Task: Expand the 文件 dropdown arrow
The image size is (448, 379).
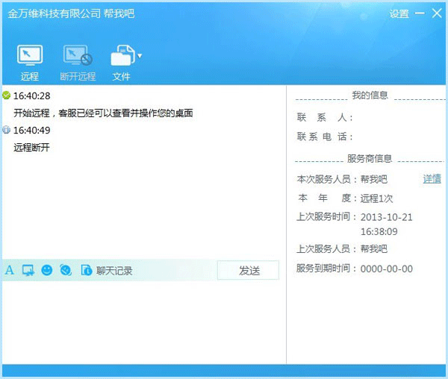Action: 140,56
